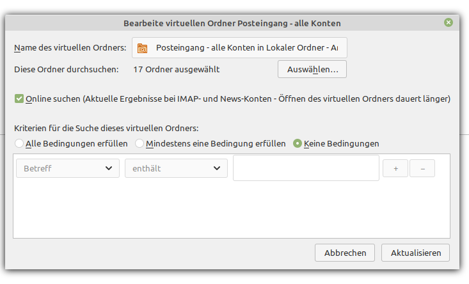Click the folder icon in the name field

click(x=143, y=48)
